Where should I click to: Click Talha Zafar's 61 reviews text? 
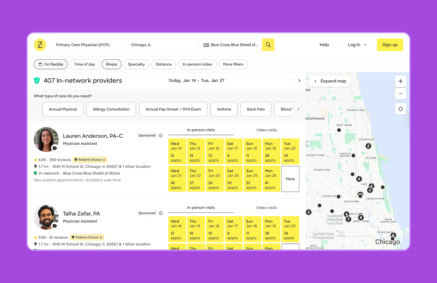[x=58, y=237]
